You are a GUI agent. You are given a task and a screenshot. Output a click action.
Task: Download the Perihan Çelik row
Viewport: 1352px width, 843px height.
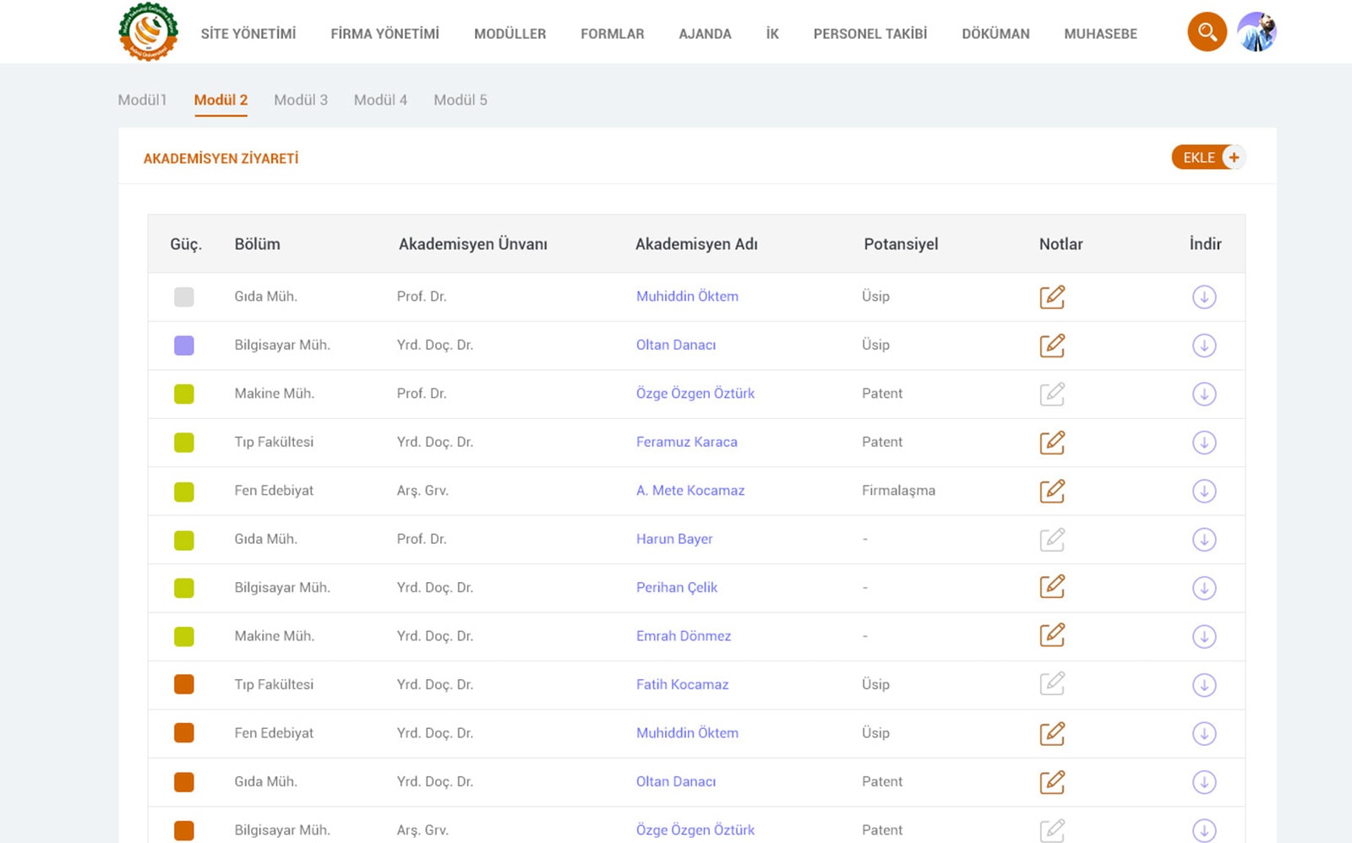1203,588
